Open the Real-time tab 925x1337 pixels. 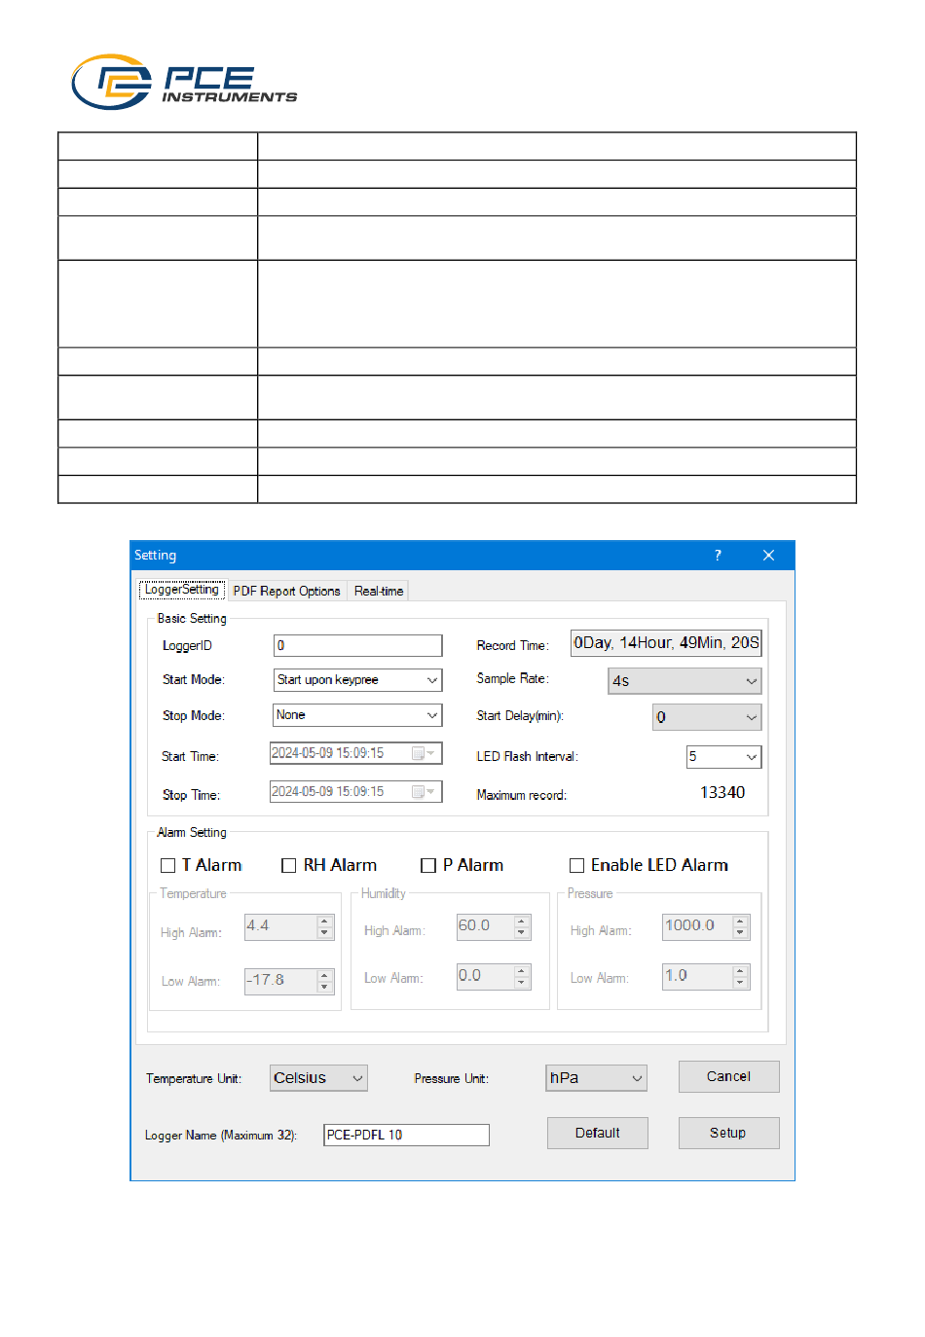tap(379, 592)
